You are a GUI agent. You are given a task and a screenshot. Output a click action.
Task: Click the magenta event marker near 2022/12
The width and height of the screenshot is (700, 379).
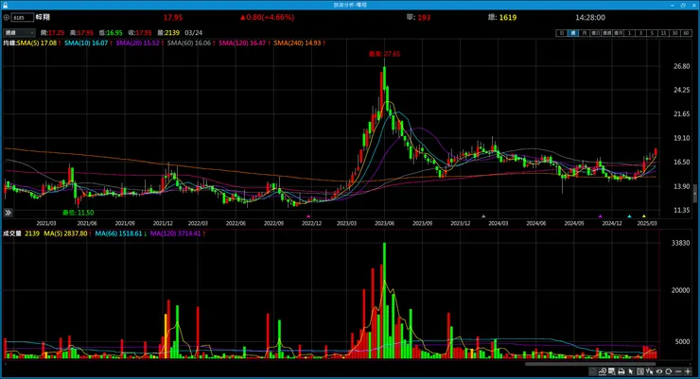click(x=308, y=216)
